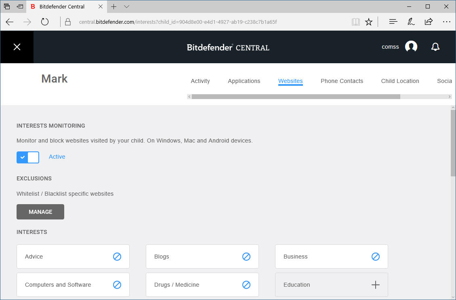This screenshot has height=300, width=456.
Task: Open the Phone Contacts tab
Action: point(342,81)
